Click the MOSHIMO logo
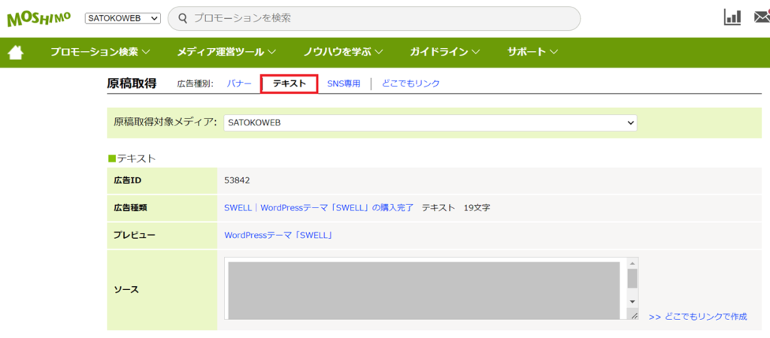The height and width of the screenshot is (338, 770). pyautogui.click(x=39, y=18)
